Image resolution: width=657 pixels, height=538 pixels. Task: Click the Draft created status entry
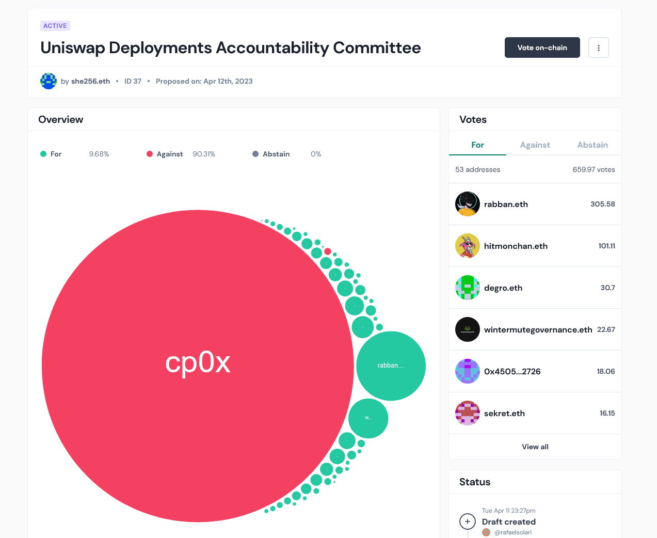(x=509, y=521)
